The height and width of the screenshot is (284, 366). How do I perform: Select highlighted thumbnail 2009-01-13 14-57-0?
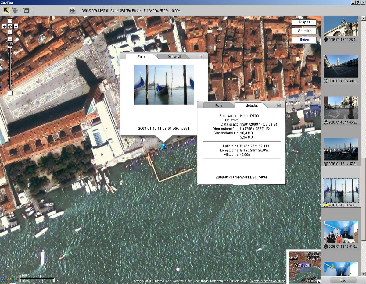tap(341, 190)
